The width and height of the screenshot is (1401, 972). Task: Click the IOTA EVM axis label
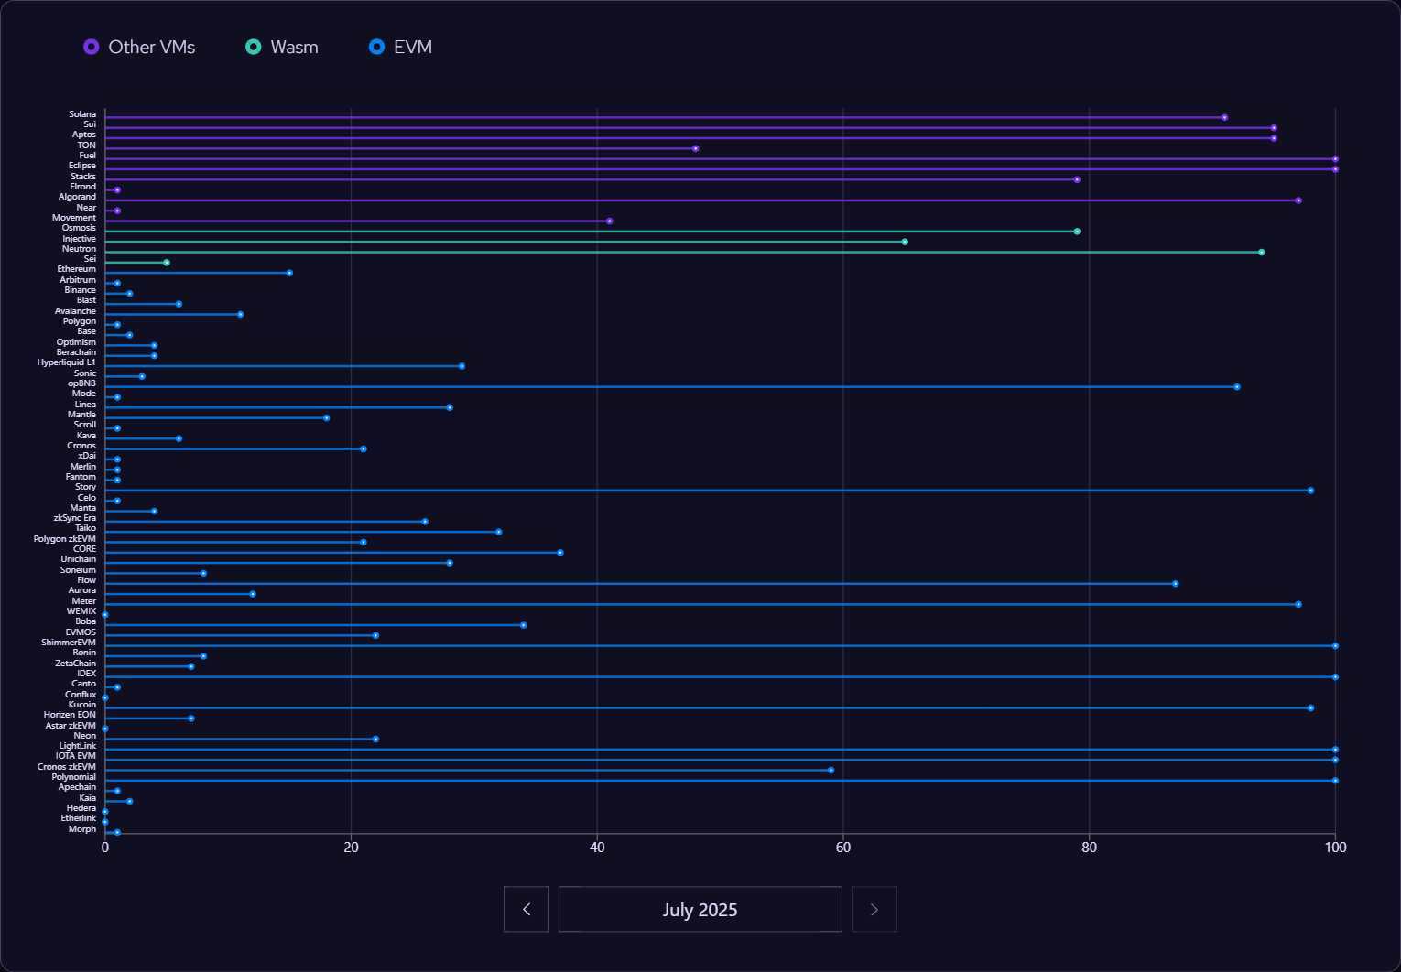click(x=76, y=756)
